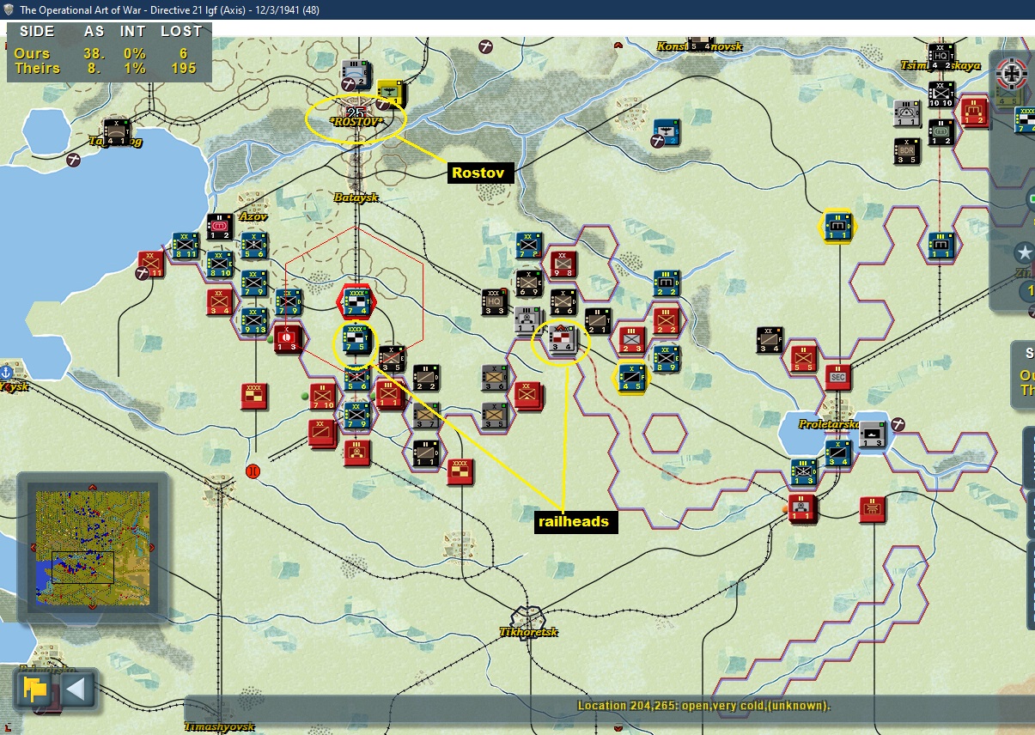Select the black BDR unit 3-5

[x=907, y=150]
